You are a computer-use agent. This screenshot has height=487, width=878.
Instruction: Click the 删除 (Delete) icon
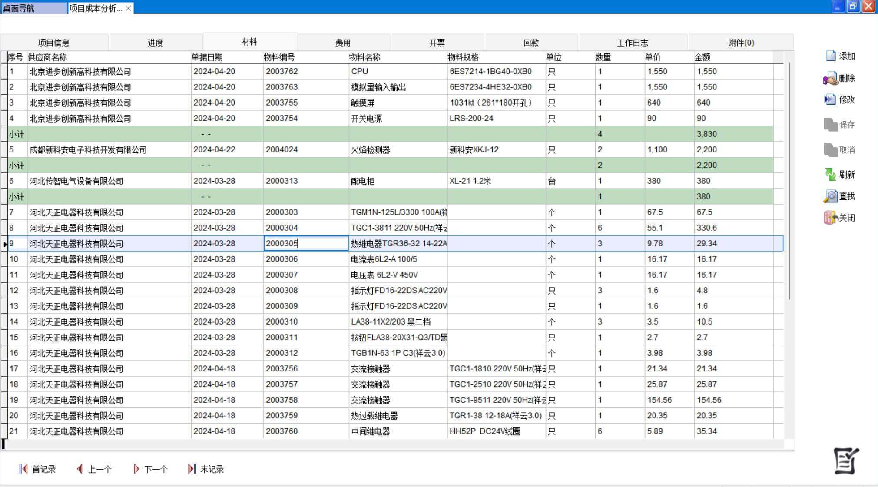(x=830, y=79)
